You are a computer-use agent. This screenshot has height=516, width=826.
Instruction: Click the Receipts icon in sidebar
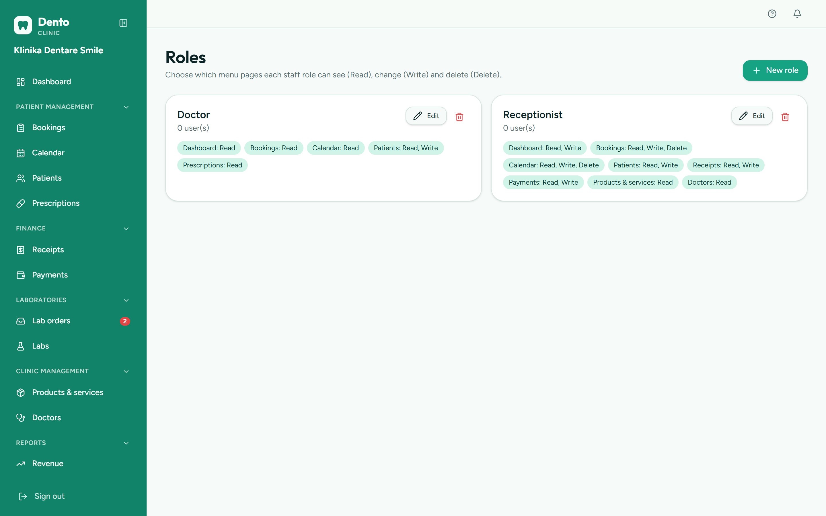[20, 250]
